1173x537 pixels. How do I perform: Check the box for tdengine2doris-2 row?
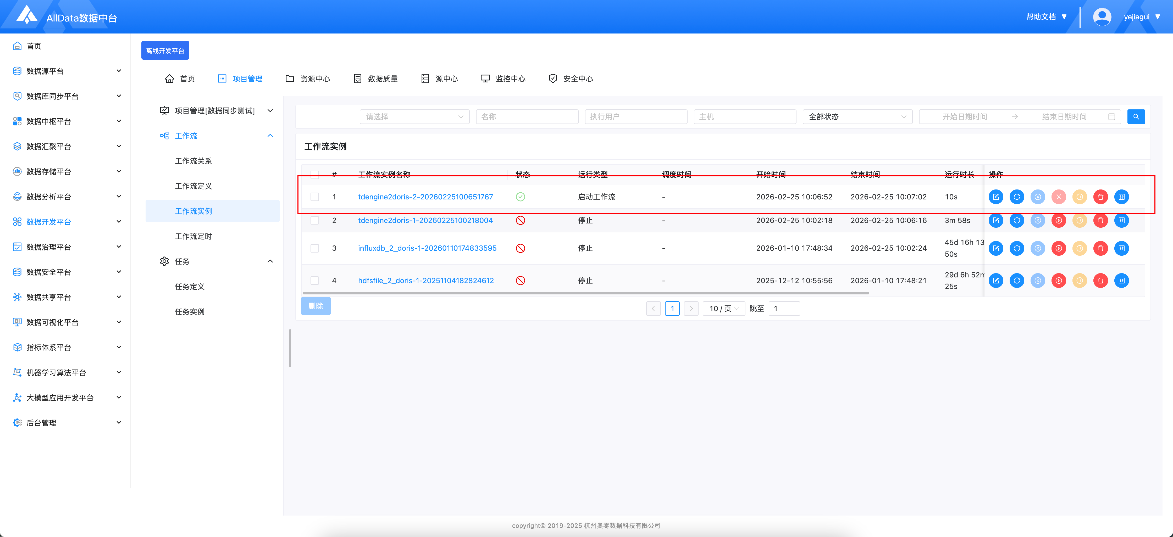(x=315, y=197)
